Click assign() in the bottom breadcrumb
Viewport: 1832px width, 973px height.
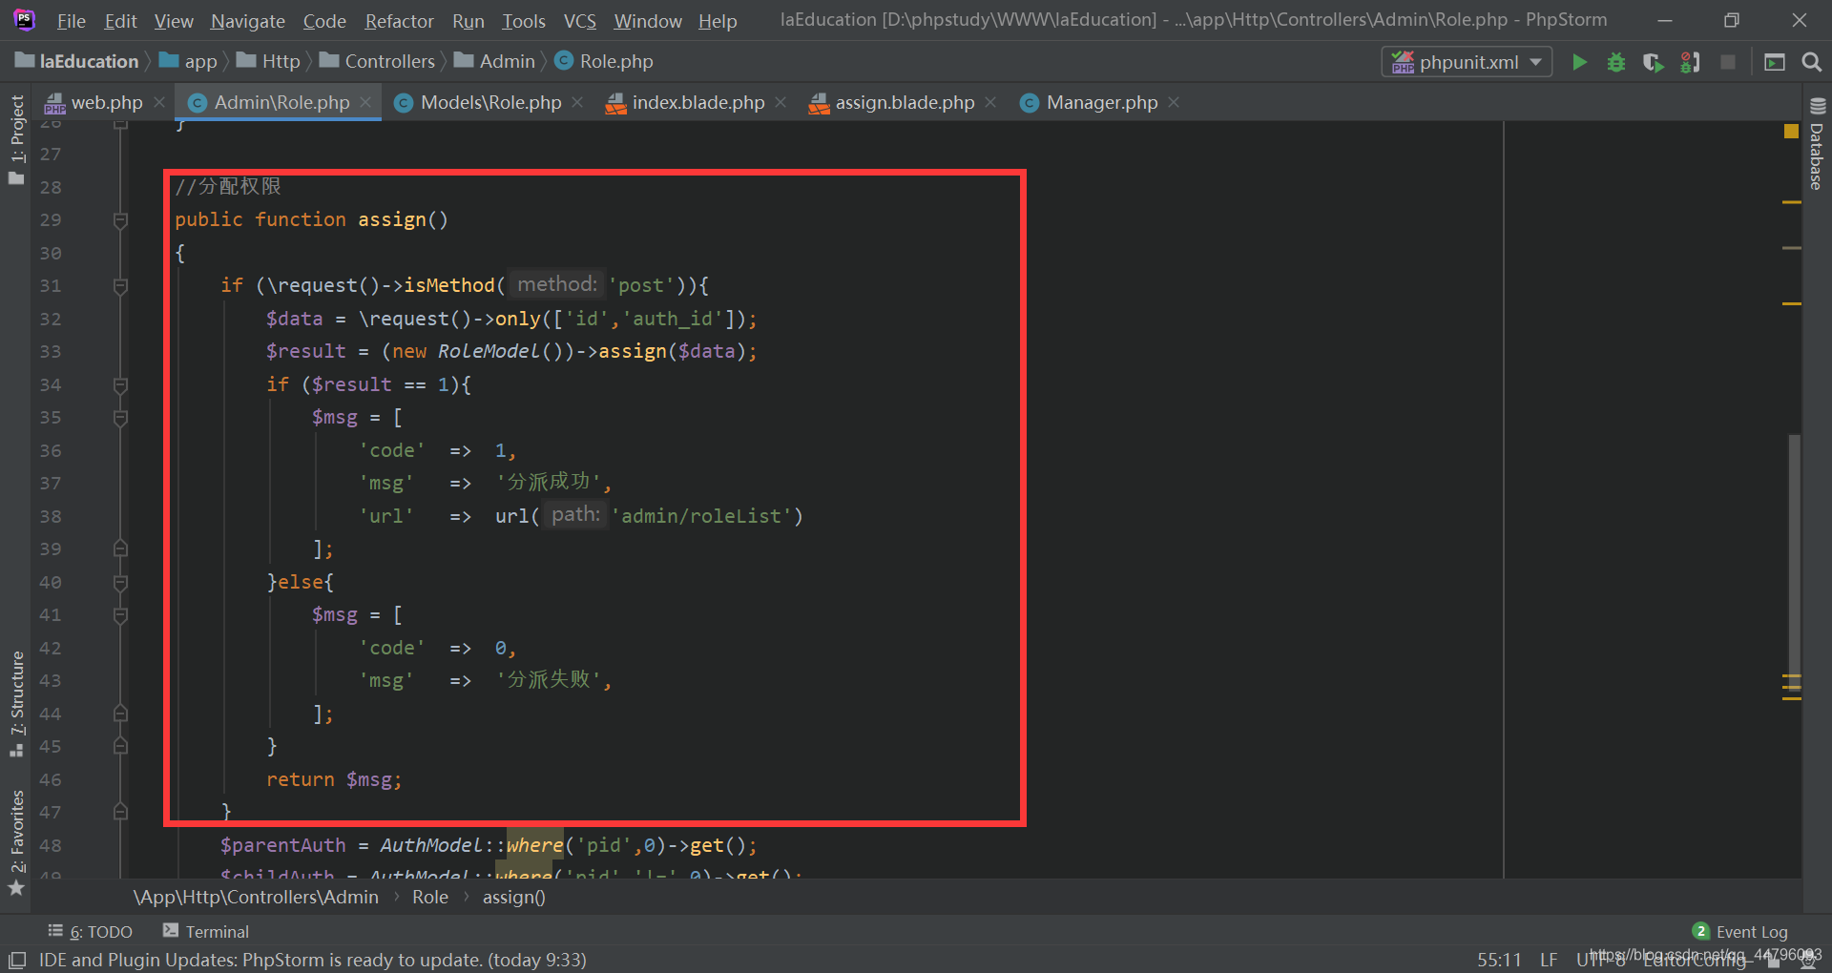[x=513, y=898]
